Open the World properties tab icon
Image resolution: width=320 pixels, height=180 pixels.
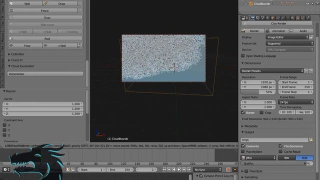coord(268,18)
